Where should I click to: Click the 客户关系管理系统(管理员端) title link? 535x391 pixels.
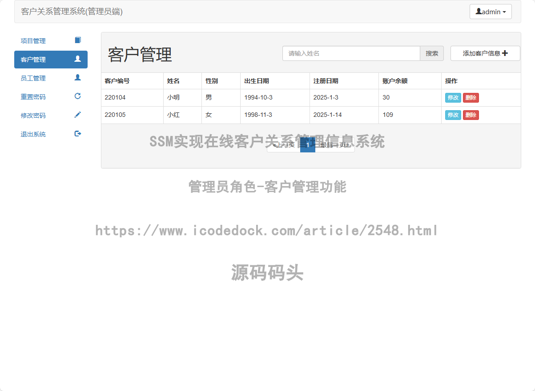point(72,12)
